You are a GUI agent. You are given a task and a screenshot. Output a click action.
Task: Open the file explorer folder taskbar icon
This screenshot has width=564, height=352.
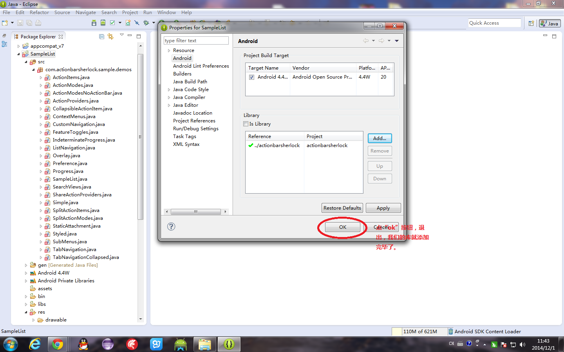205,344
